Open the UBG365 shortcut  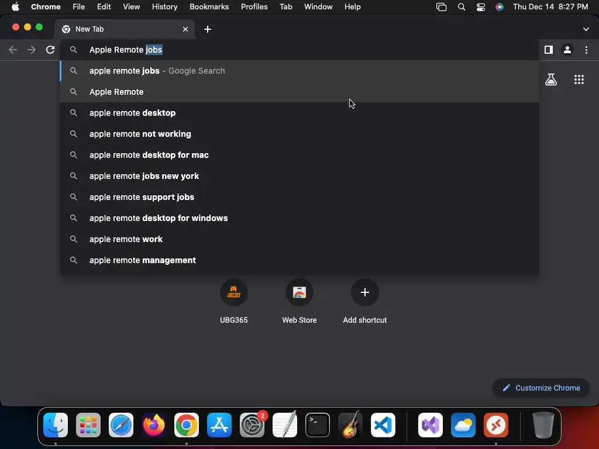coord(234,302)
